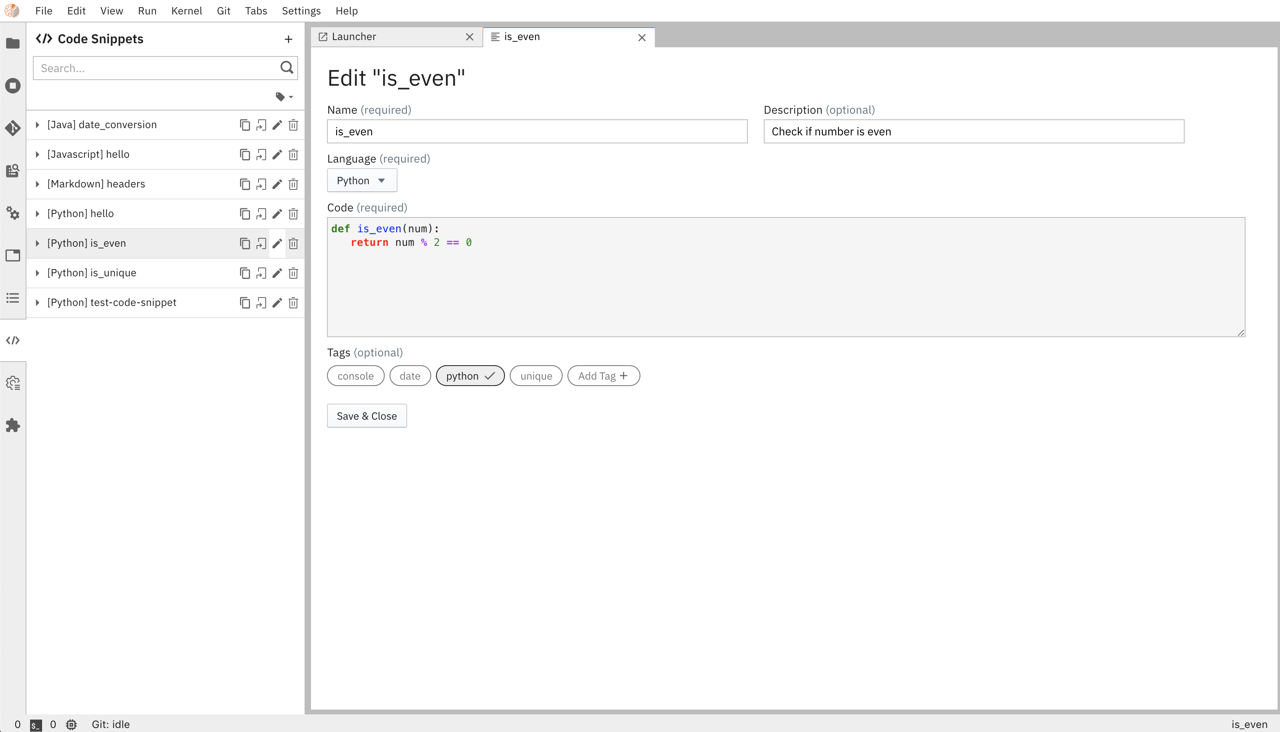Edit the test-code-snippet entry
This screenshot has width=1280, height=732.
click(277, 303)
